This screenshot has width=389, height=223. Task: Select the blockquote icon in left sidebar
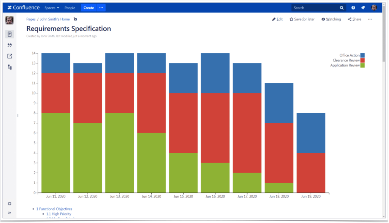click(9, 45)
